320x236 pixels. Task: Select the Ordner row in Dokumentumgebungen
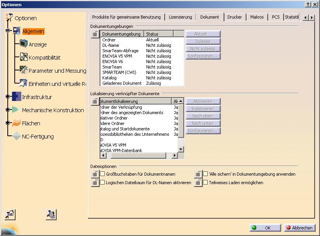click(142, 40)
